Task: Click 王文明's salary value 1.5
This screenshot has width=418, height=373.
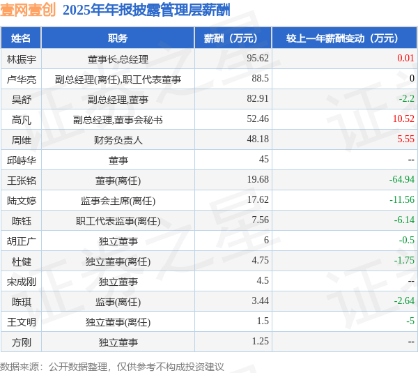Action: (263, 321)
